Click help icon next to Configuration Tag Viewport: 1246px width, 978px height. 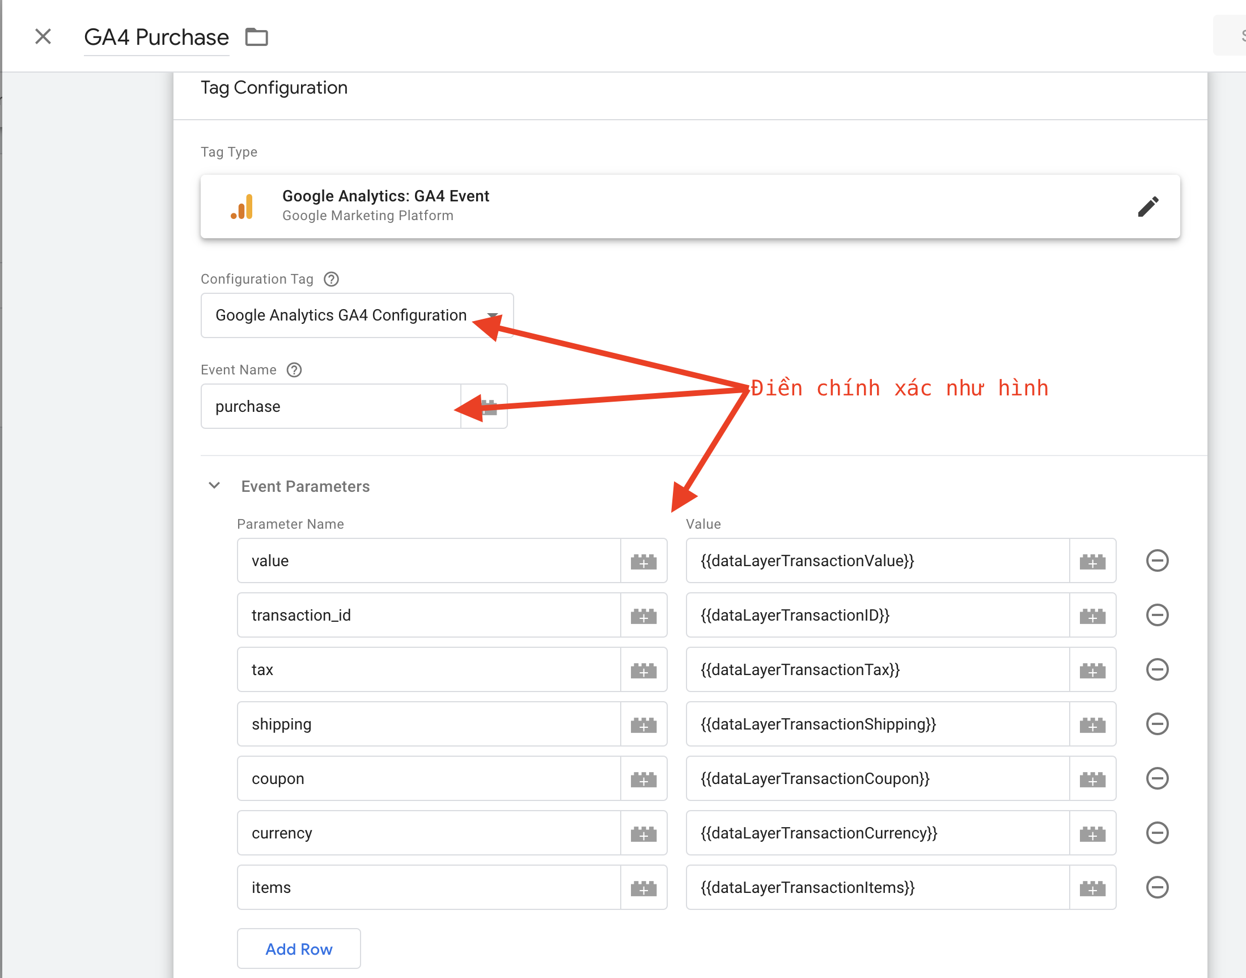click(x=331, y=280)
